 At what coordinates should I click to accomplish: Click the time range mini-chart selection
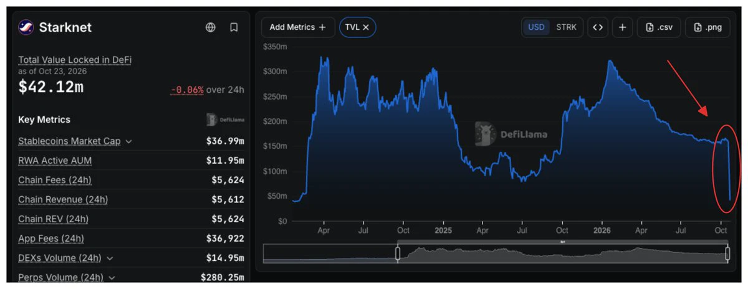(x=562, y=253)
